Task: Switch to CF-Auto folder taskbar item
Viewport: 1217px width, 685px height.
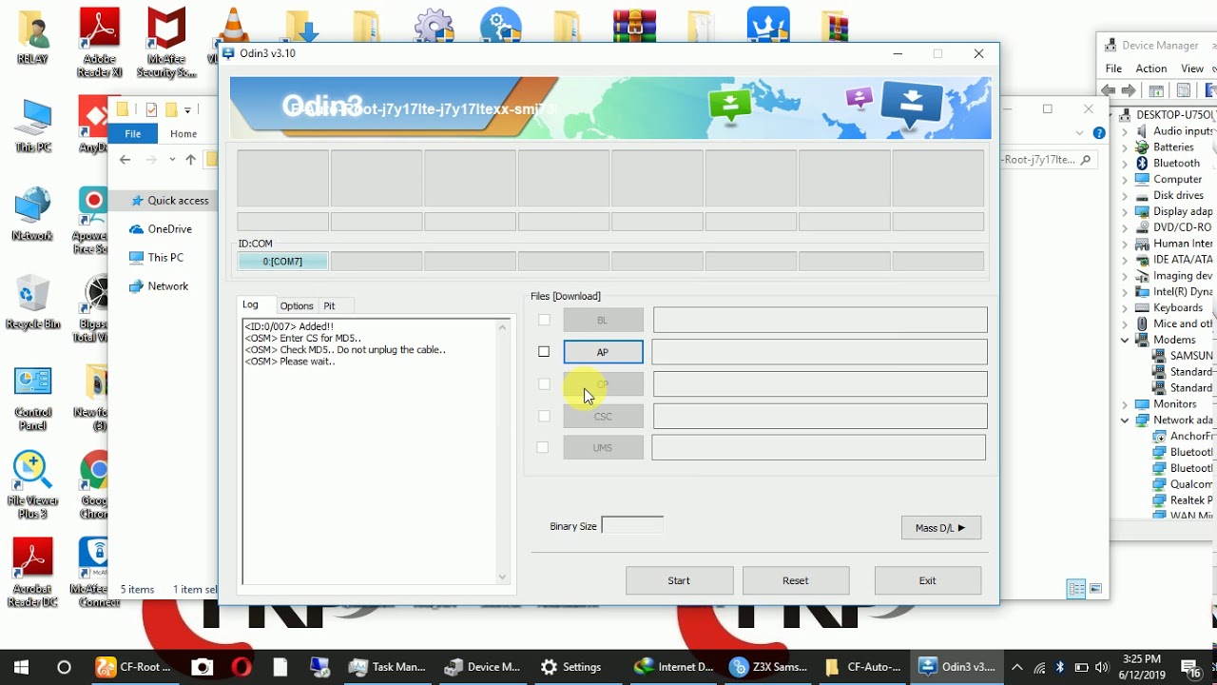Action: [x=863, y=667]
